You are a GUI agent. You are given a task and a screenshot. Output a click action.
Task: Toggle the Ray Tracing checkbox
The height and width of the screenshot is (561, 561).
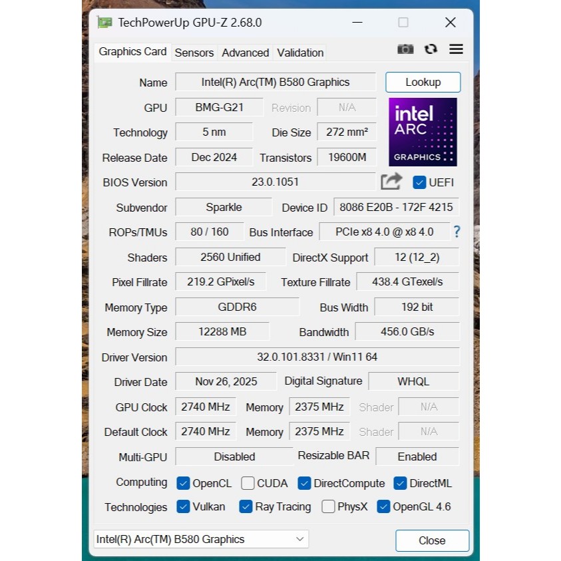(246, 506)
